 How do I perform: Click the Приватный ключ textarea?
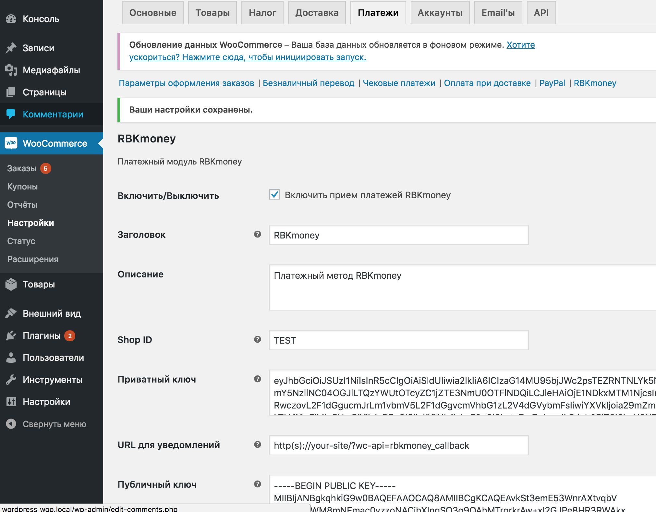(463, 393)
